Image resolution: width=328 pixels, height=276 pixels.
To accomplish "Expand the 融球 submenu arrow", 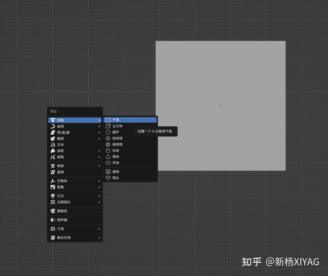I will (100, 139).
